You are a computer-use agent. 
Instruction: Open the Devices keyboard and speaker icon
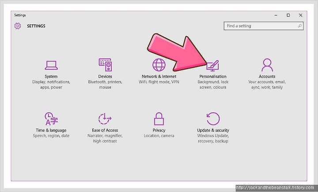pos(105,65)
